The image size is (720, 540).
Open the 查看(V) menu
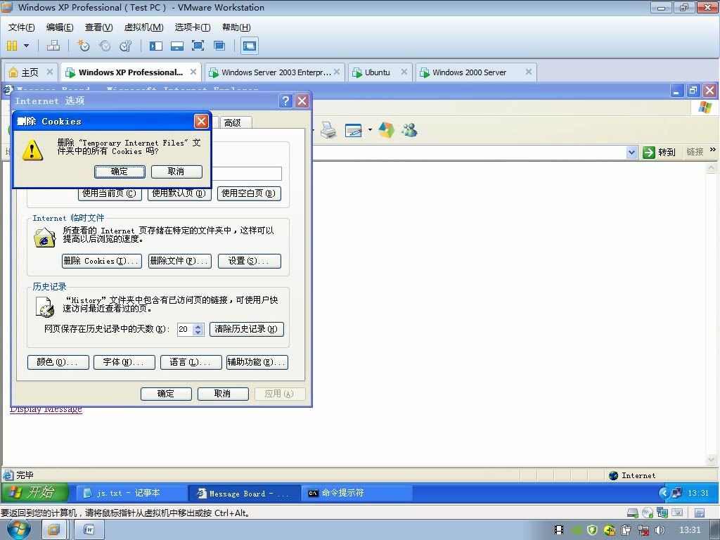point(98,27)
